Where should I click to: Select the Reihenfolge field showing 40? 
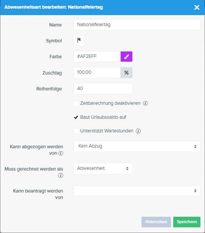[103, 89]
